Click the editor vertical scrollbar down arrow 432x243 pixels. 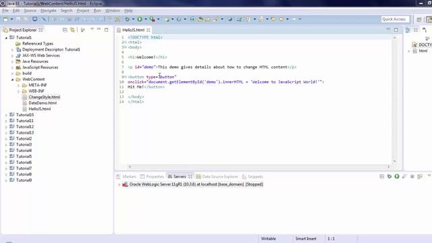395,161
